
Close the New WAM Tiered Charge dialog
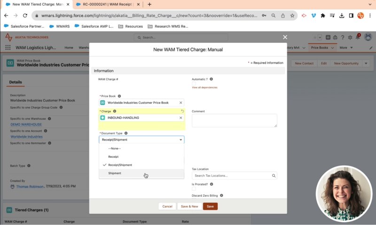285,37
